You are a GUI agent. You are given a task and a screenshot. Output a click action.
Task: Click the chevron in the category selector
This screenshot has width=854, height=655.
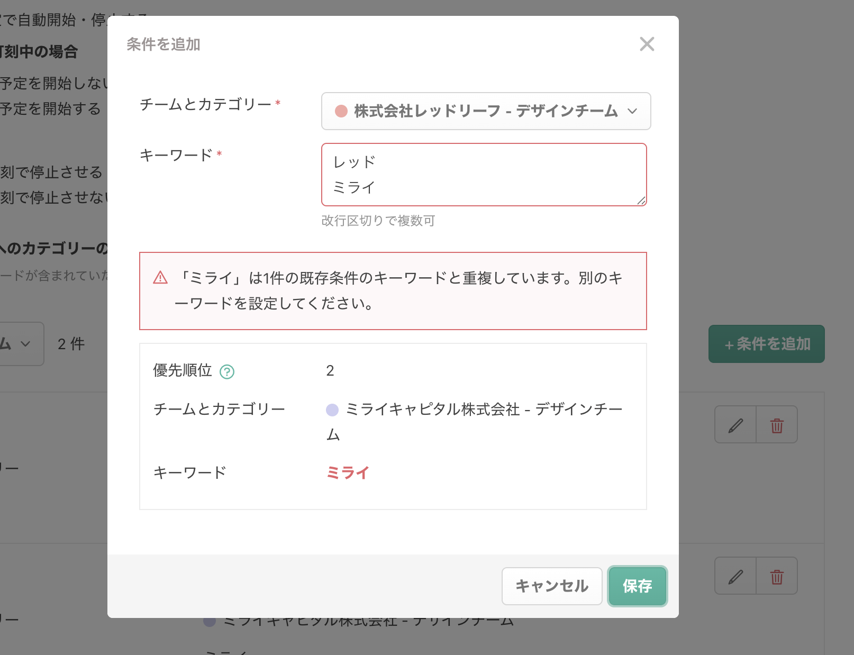click(633, 112)
